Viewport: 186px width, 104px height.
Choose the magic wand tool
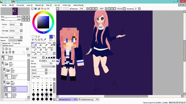39,37
